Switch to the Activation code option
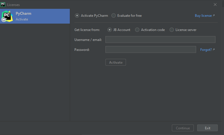The image size is (224, 135). [137, 30]
